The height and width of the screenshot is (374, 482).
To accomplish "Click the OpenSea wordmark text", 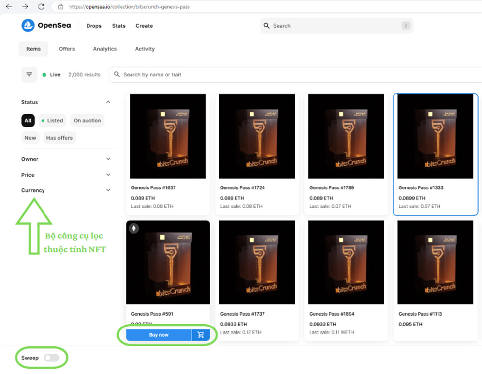I will click(54, 25).
